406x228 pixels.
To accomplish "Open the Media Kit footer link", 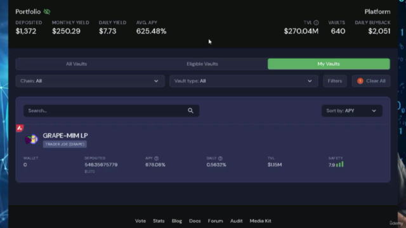I will coord(261,221).
